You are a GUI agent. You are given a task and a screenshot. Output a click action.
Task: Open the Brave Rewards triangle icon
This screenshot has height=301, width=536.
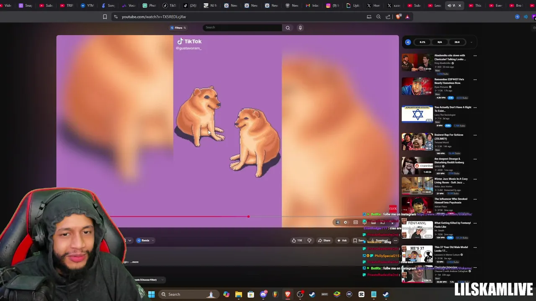coord(407,17)
